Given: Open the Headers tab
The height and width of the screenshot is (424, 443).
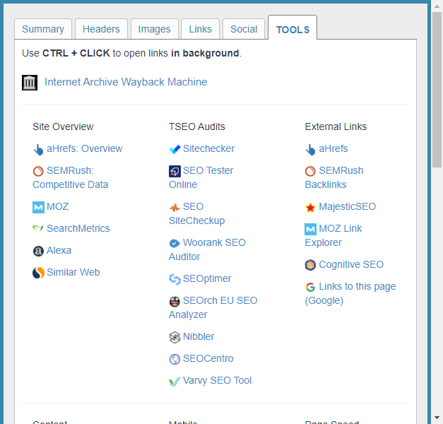Looking at the screenshot, I should tap(101, 29).
